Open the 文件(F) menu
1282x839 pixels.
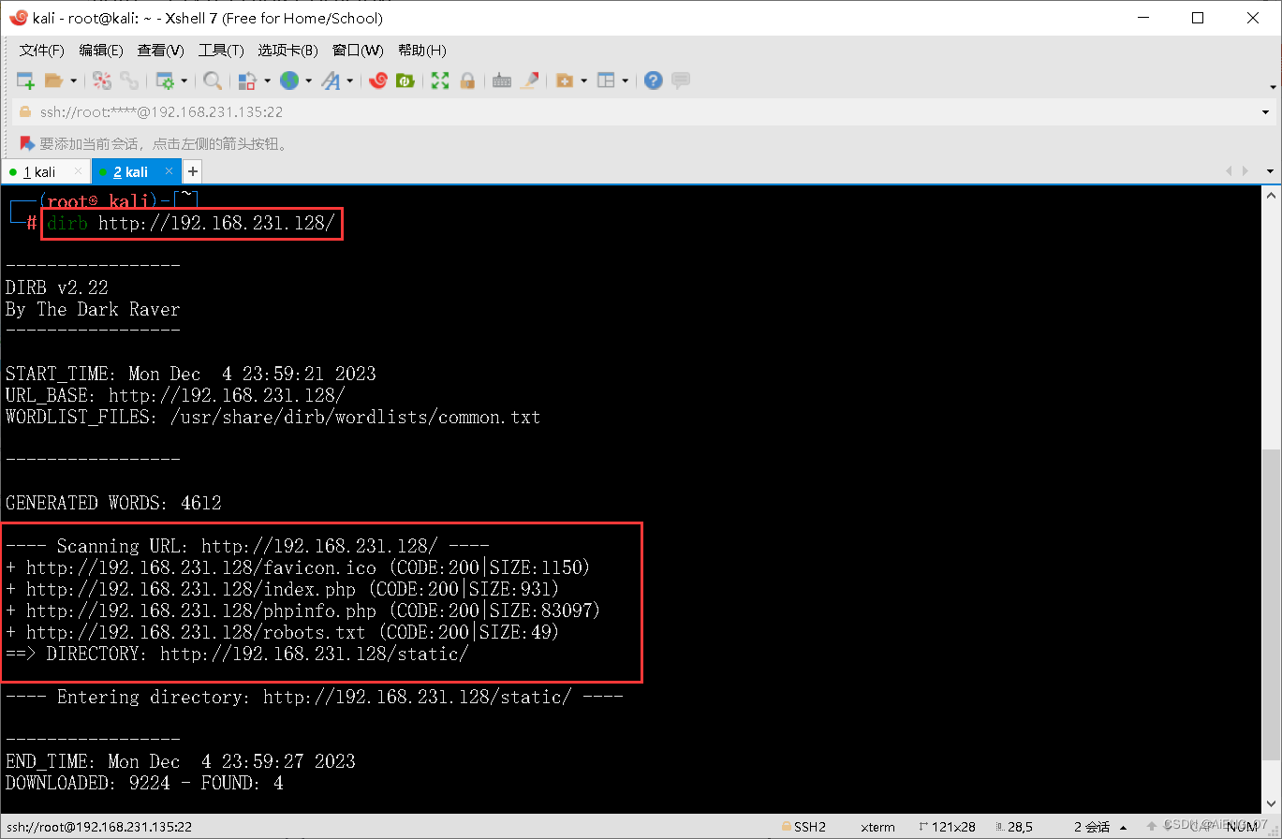tap(42, 50)
